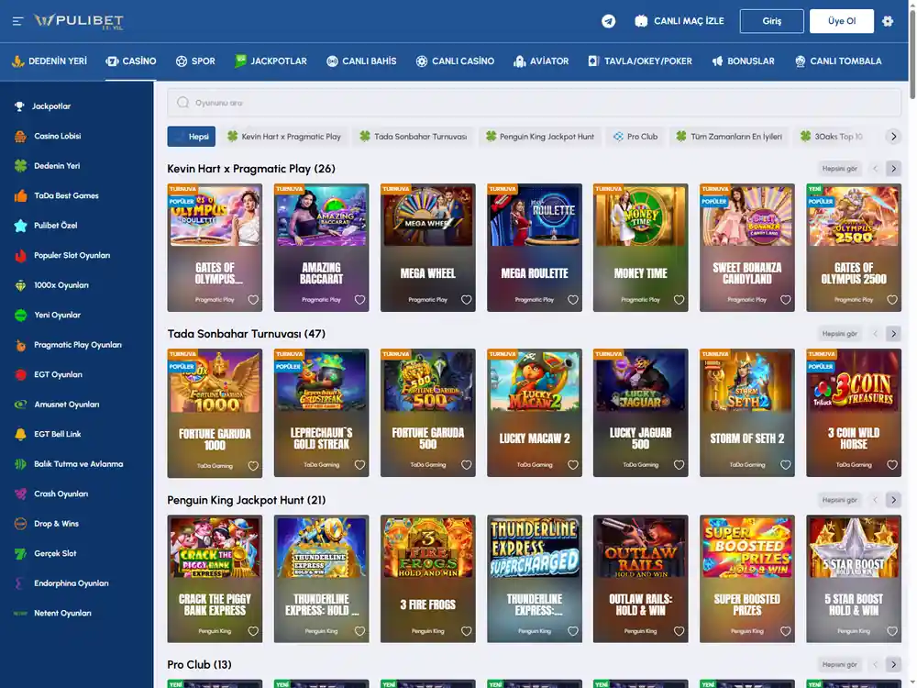This screenshot has height=688, width=917.
Task: Click the Balık Tutma ve Avlanma icon
Action: (20, 464)
